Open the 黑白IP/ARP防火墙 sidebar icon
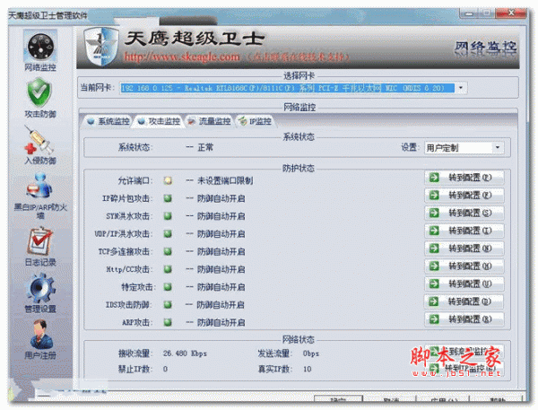Image resolution: width=538 pixels, height=410 pixels. click(x=39, y=186)
